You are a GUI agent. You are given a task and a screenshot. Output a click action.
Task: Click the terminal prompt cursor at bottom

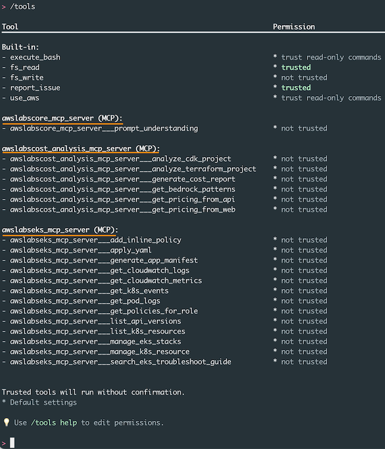12,443
